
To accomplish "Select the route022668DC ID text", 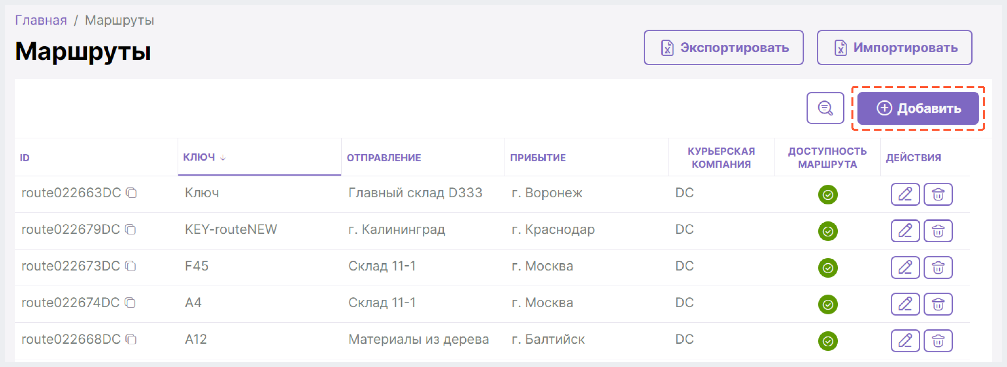I will coord(71,339).
